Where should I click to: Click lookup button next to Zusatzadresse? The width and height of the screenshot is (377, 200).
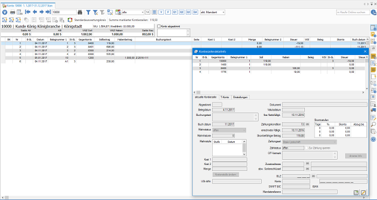[308, 164]
